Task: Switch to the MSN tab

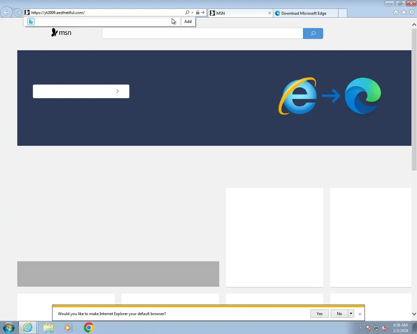Action: click(x=240, y=13)
